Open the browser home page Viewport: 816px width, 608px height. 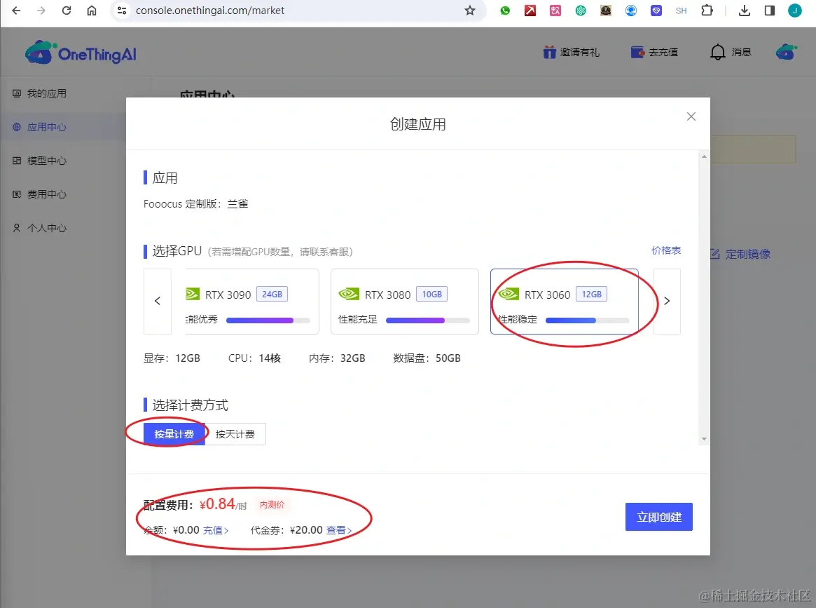pyautogui.click(x=92, y=11)
